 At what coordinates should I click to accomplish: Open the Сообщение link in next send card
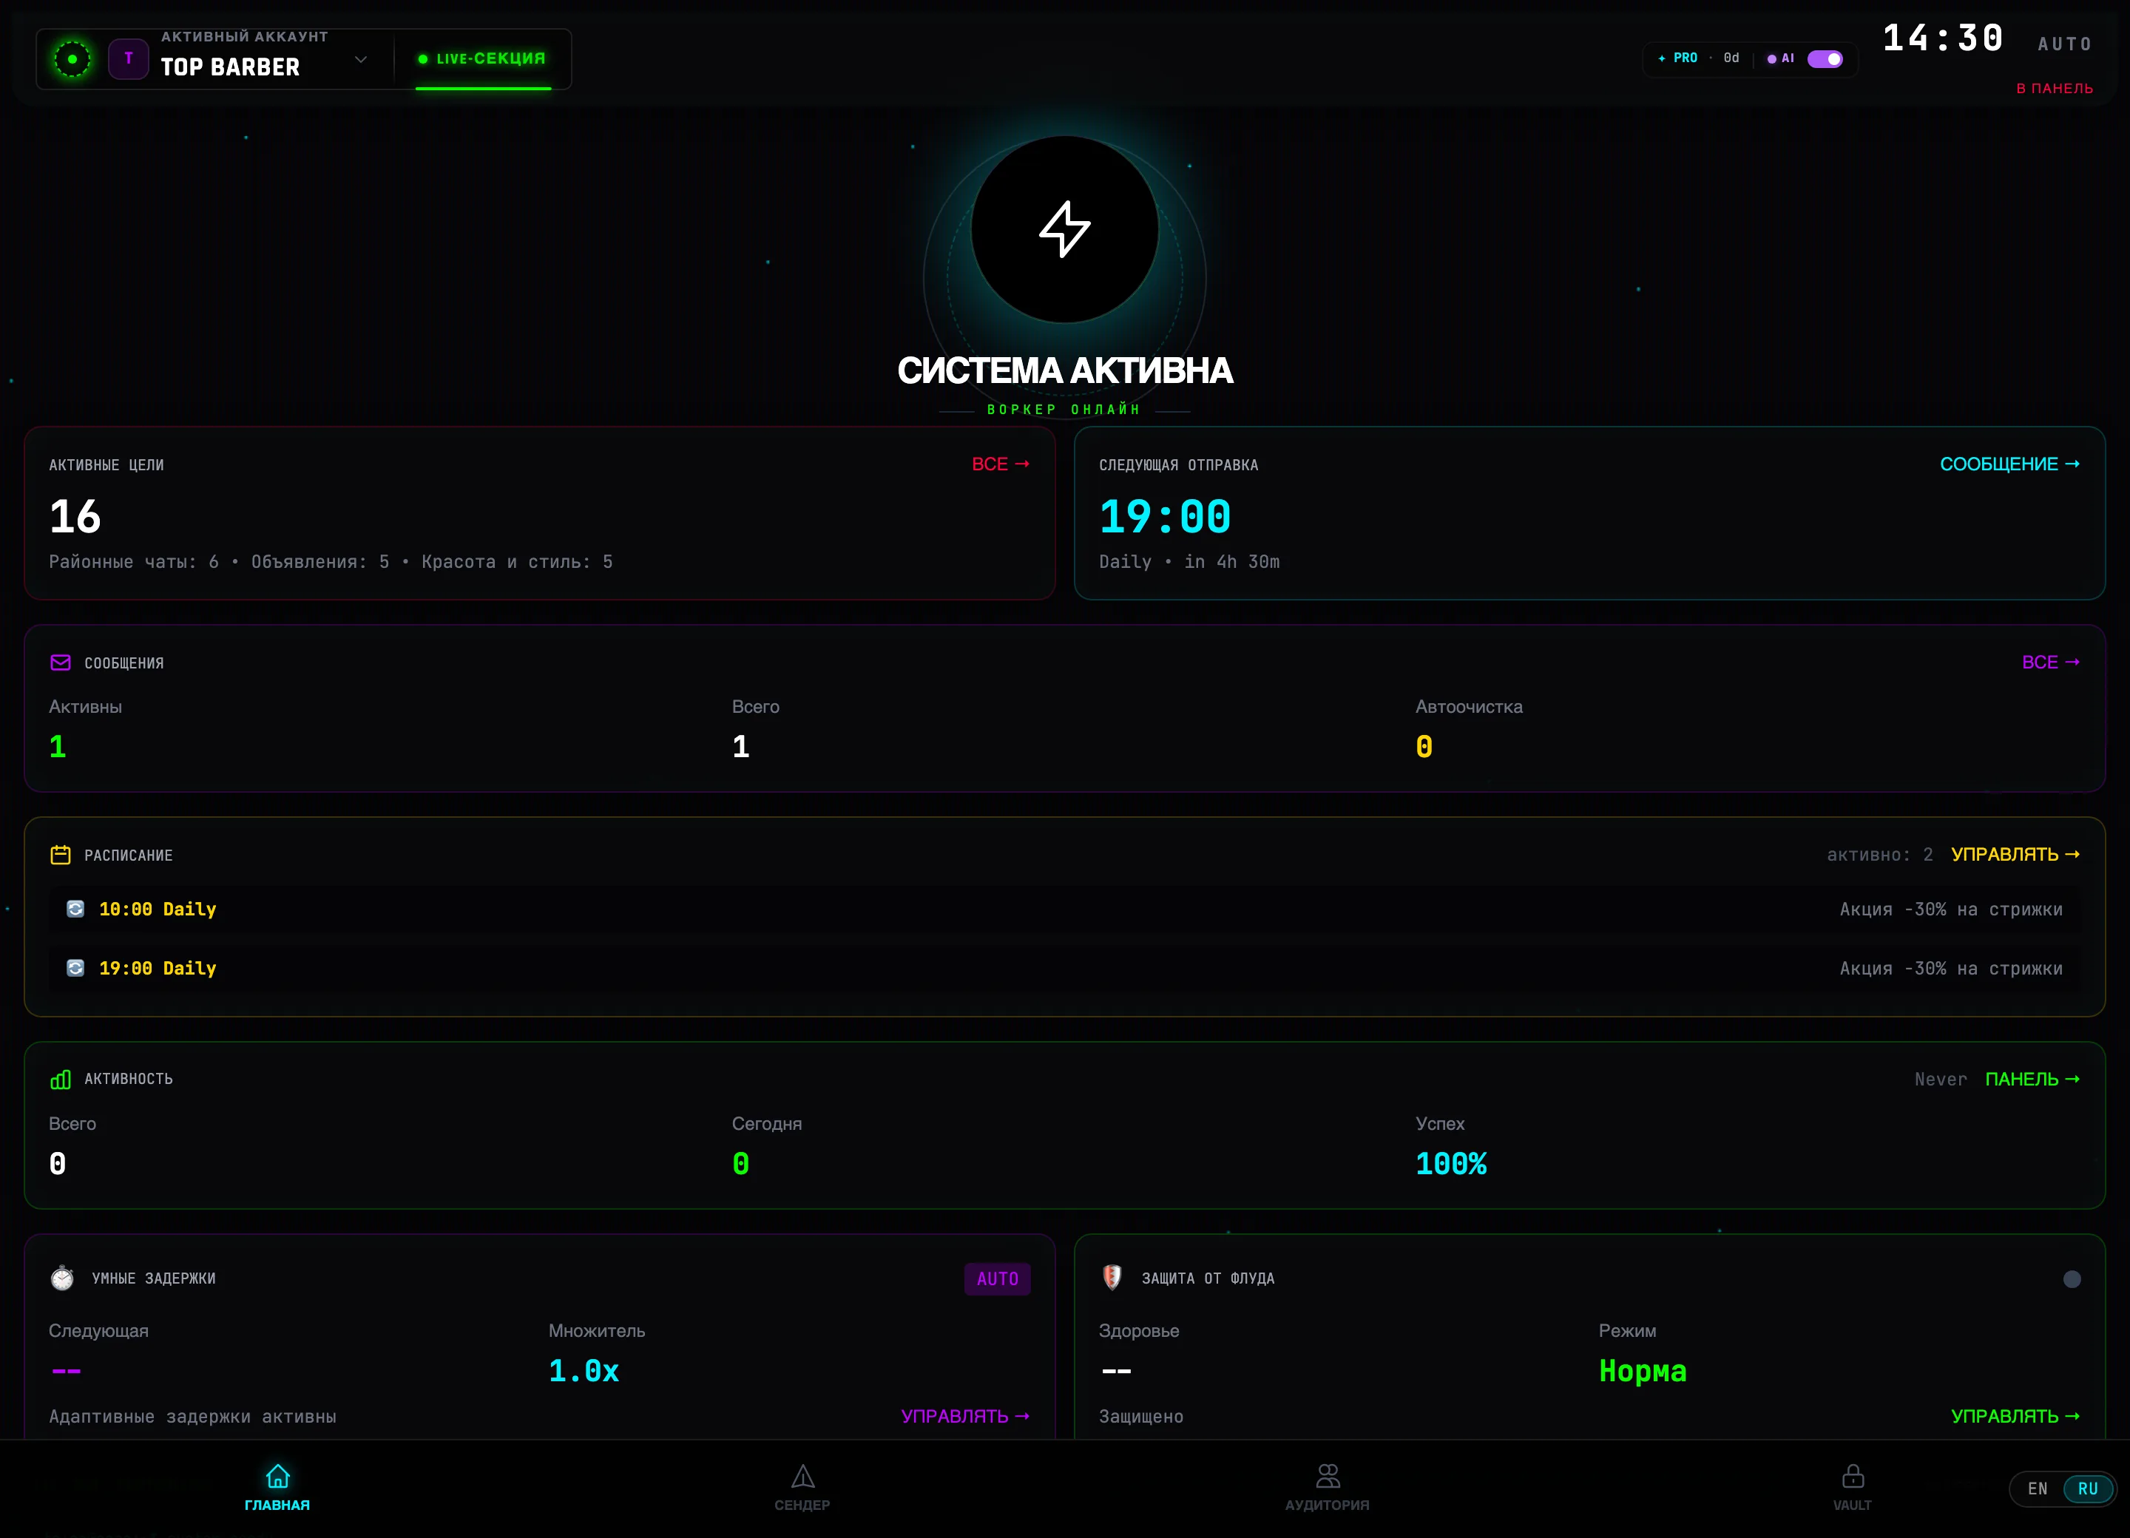[2009, 464]
